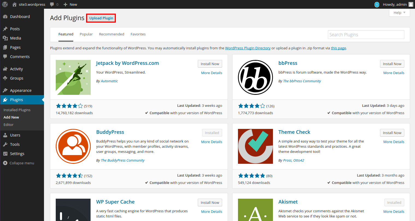Click the Tools wrench icon
The width and height of the screenshot is (415, 221).
point(5,144)
